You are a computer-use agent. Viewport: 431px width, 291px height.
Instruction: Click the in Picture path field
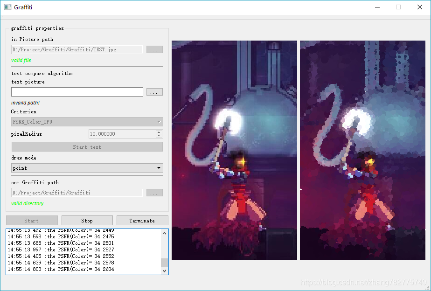tap(77, 49)
